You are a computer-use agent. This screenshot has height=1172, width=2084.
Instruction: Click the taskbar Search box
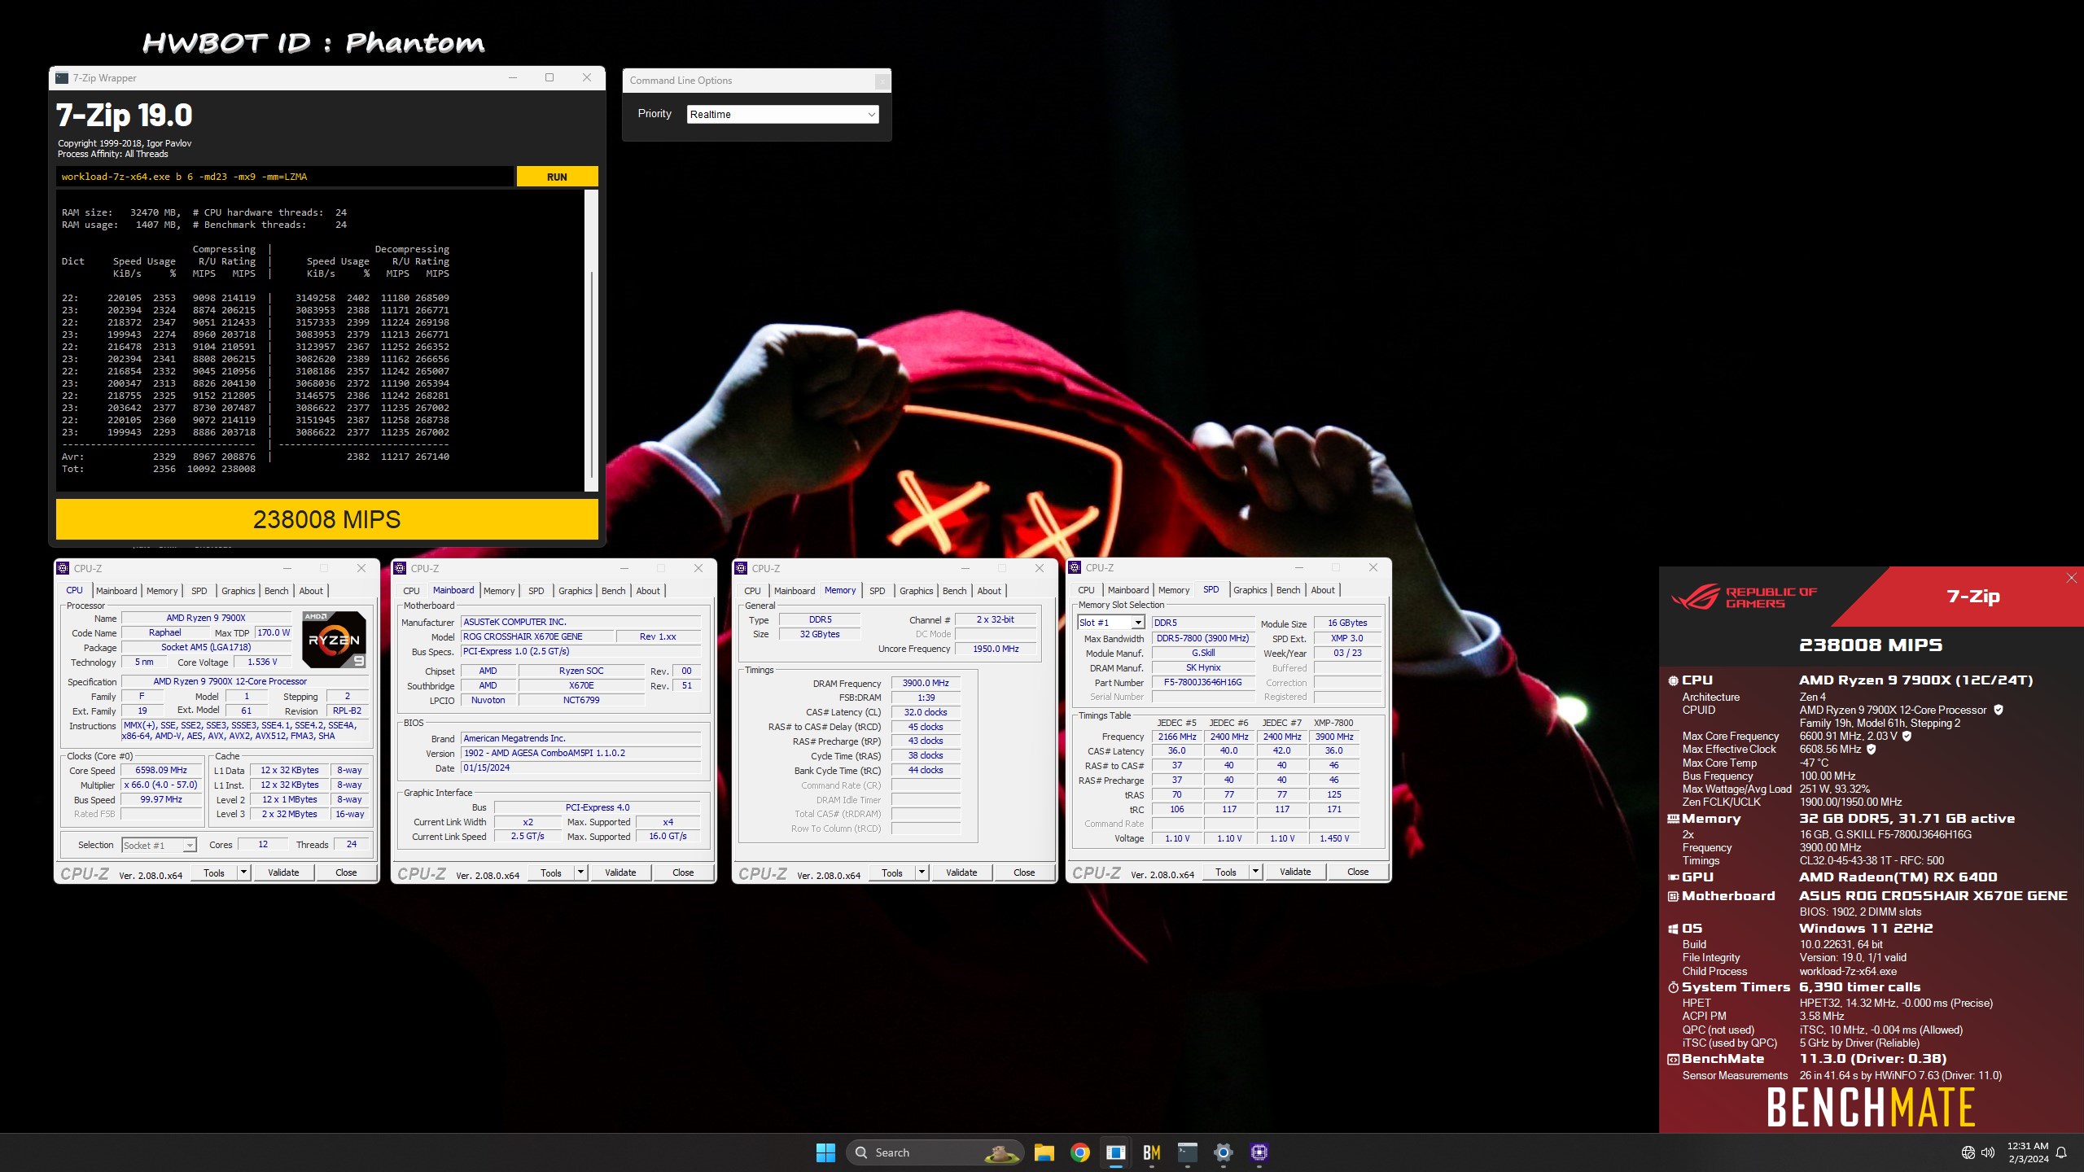(933, 1152)
